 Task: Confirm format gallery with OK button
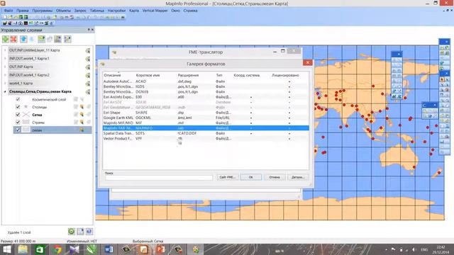point(250,177)
